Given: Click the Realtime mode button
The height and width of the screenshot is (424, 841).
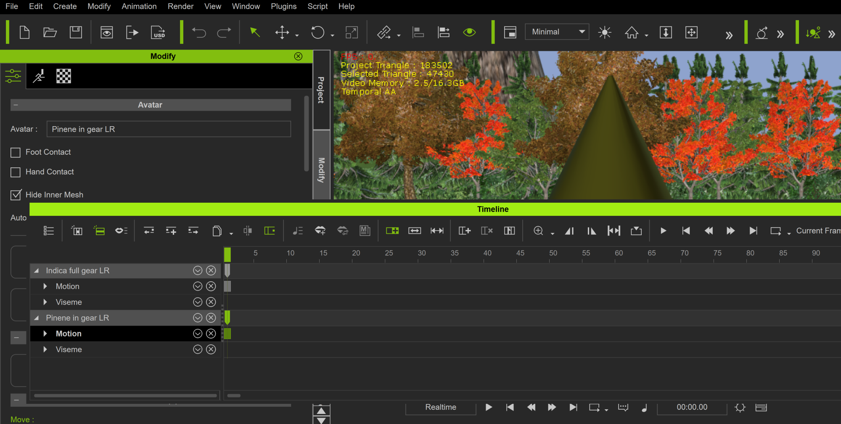Looking at the screenshot, I should click(x=441, y=407).
